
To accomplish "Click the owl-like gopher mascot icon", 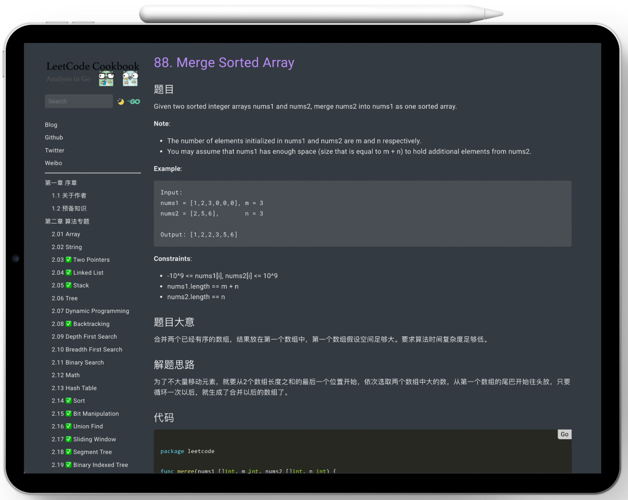I will pyautogui.click(x=129, y=78).
